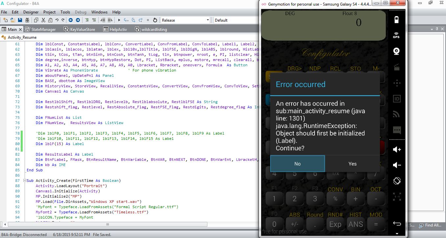Image resolution: width=446 pixels, height=238 pixels.
Task: Open the Genymotion GPS widget
Action: tap(397, 35)
